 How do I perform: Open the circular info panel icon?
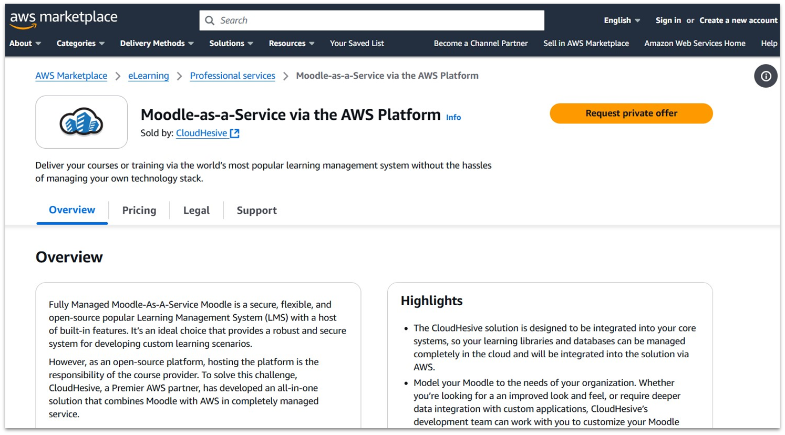pos(766,76)
